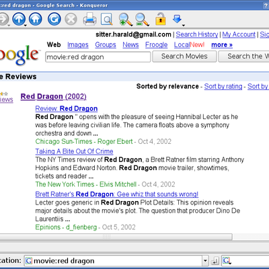Open Zoom in button dropdown arrow
Screen dimensions: 269x269
[x=131, y=26]
